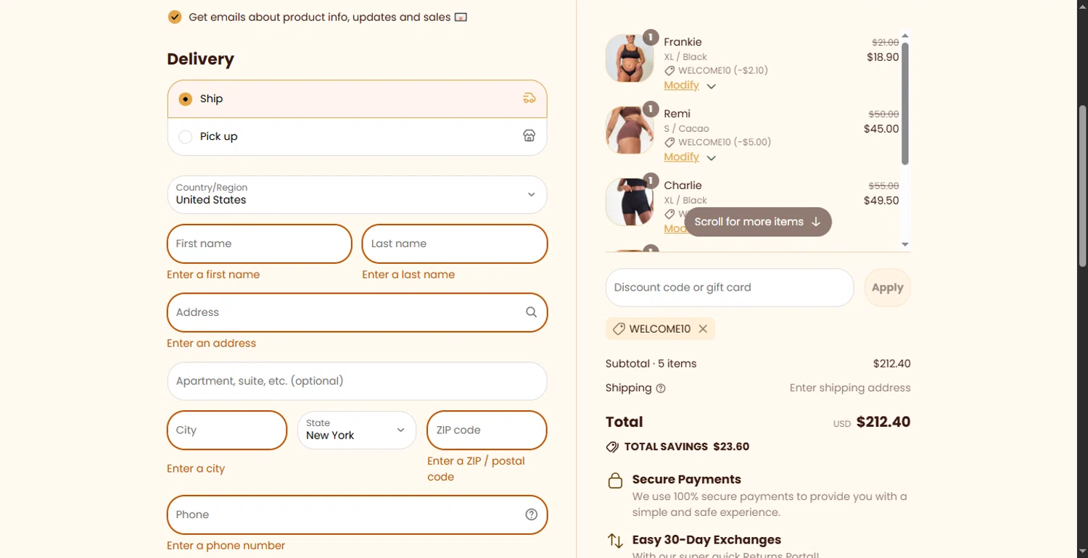Click the 'Enter a ZIP / postal code' error

click(x=476, y=469)
